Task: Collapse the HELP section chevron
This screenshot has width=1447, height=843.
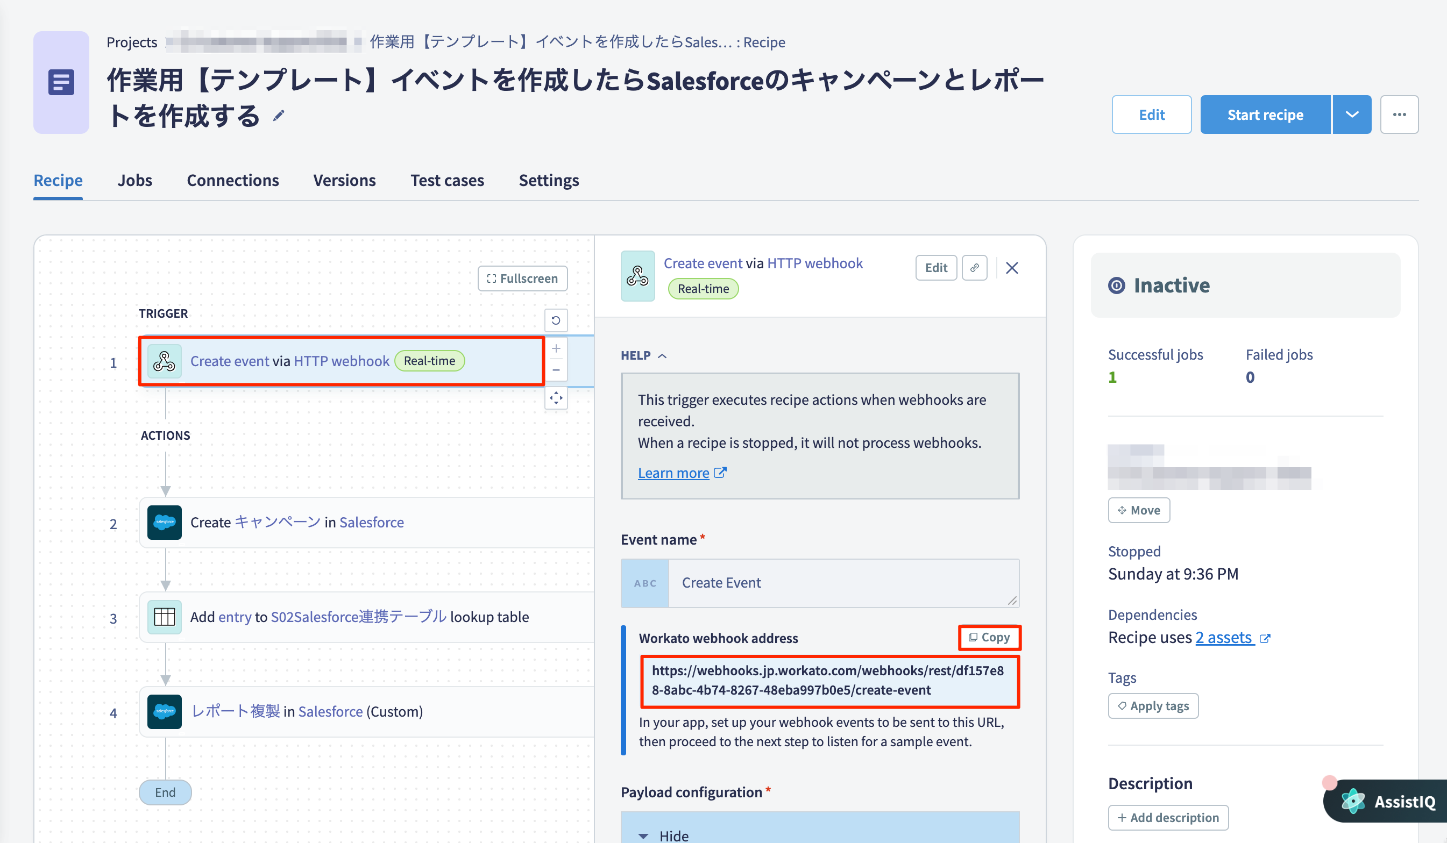Action: click(x=662, y=356)
